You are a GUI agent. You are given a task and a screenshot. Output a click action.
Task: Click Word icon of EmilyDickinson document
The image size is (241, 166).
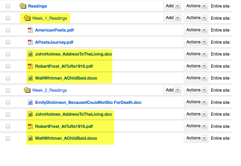tap(30, 102)
